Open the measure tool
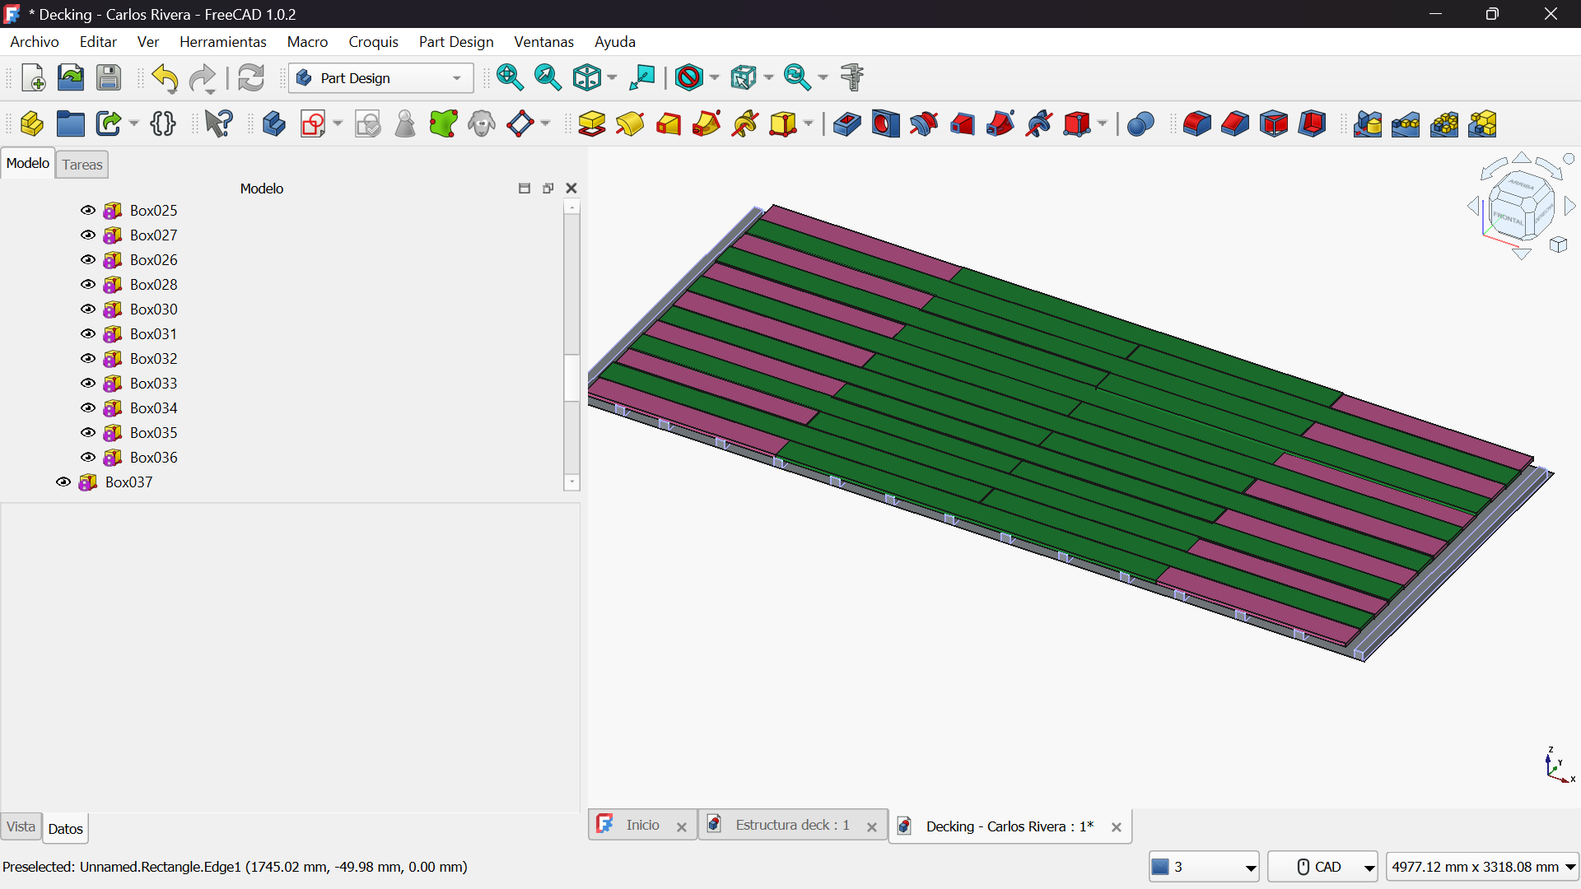Image resolution: width=1581 pixels, height=889 pixels. [x=852, y=78]
